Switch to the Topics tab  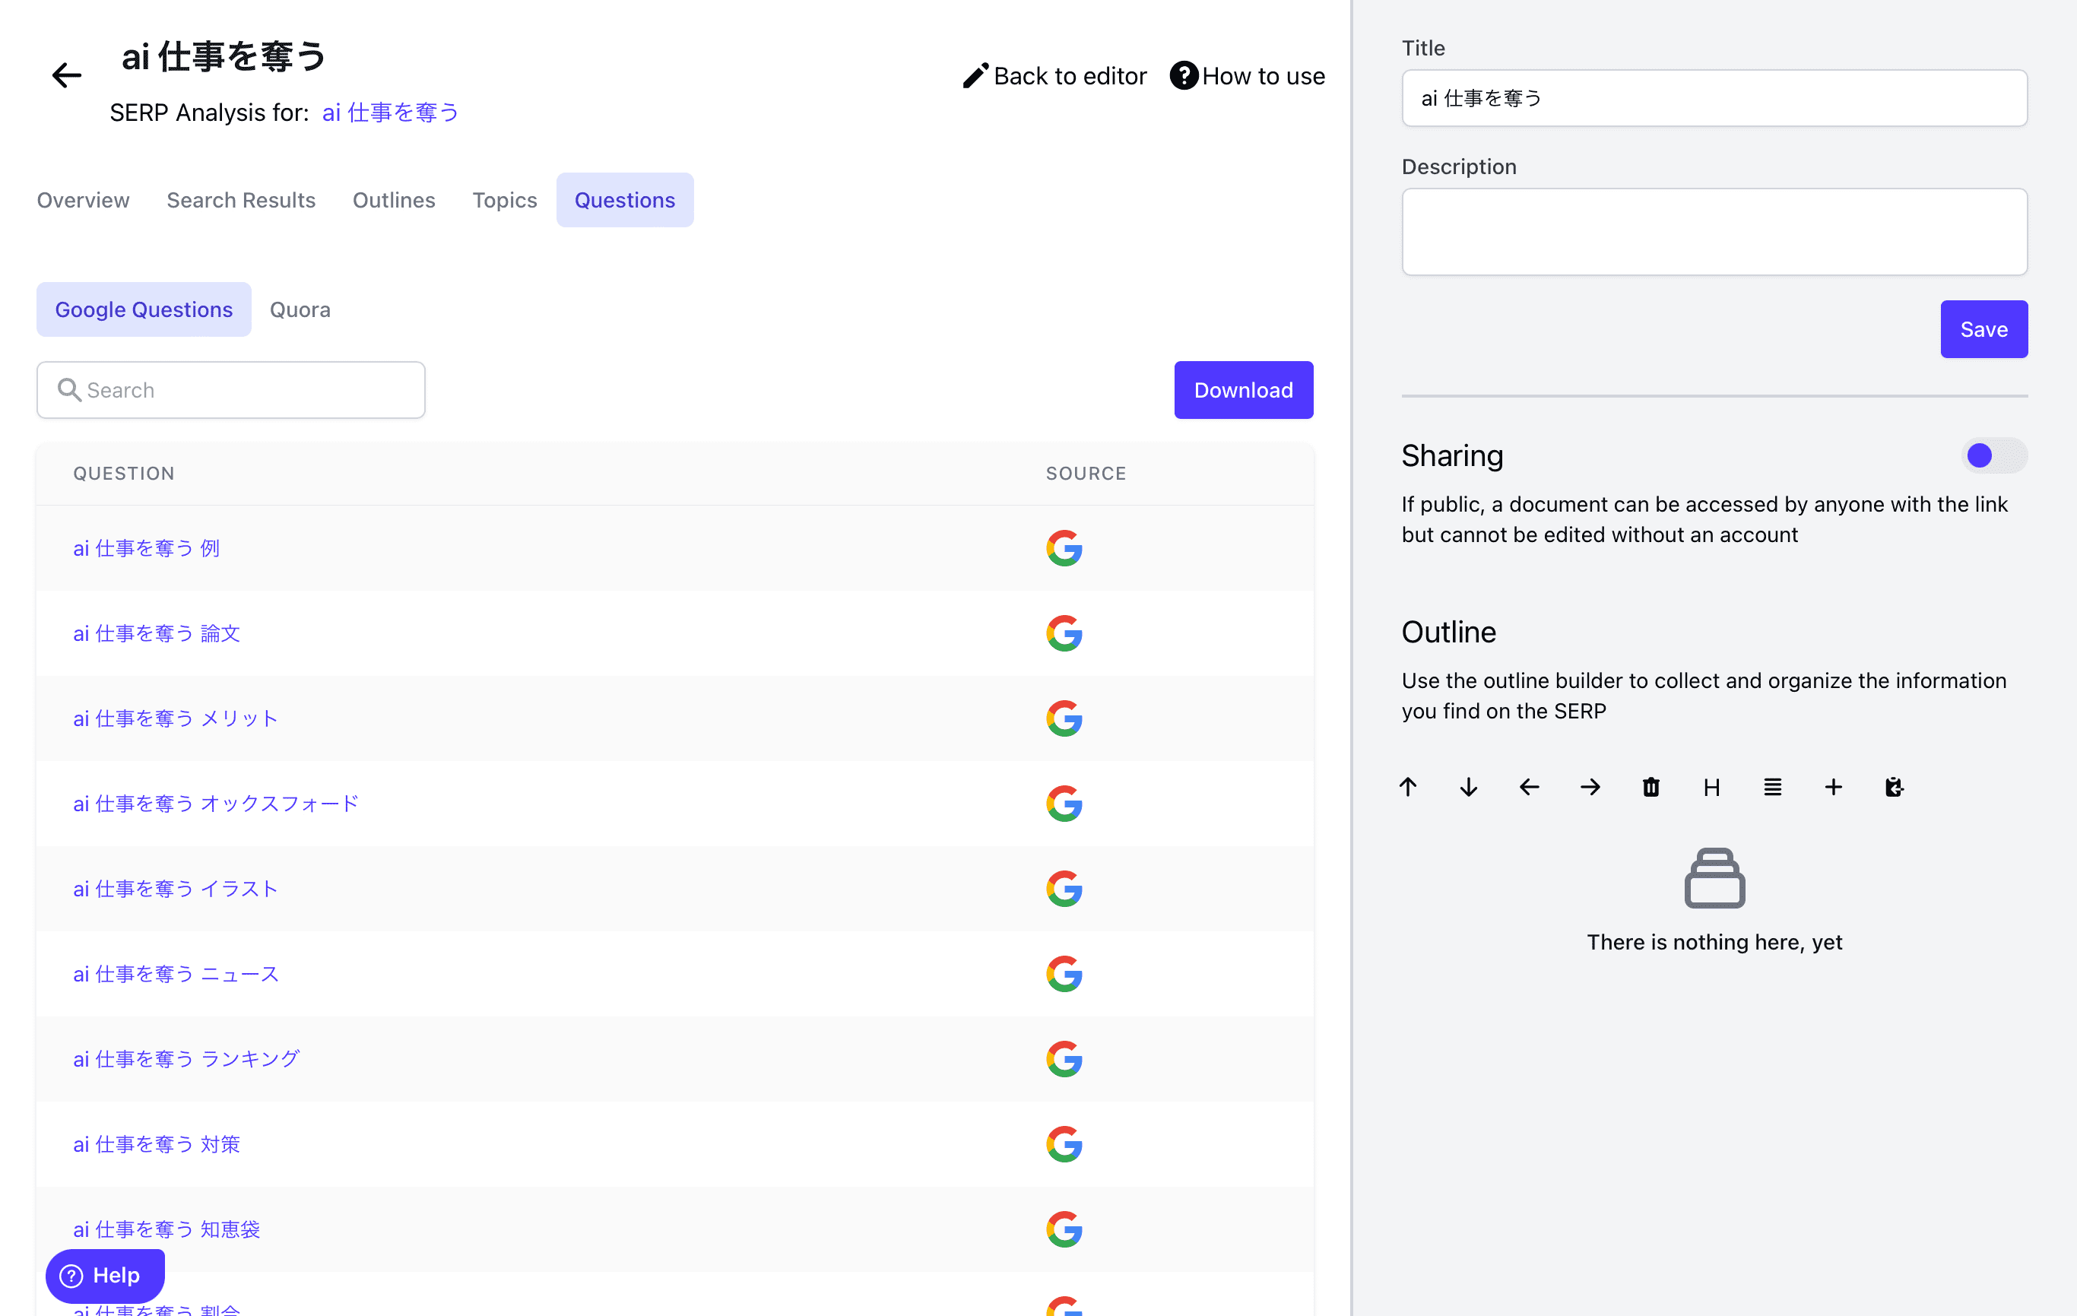point(505,199)
